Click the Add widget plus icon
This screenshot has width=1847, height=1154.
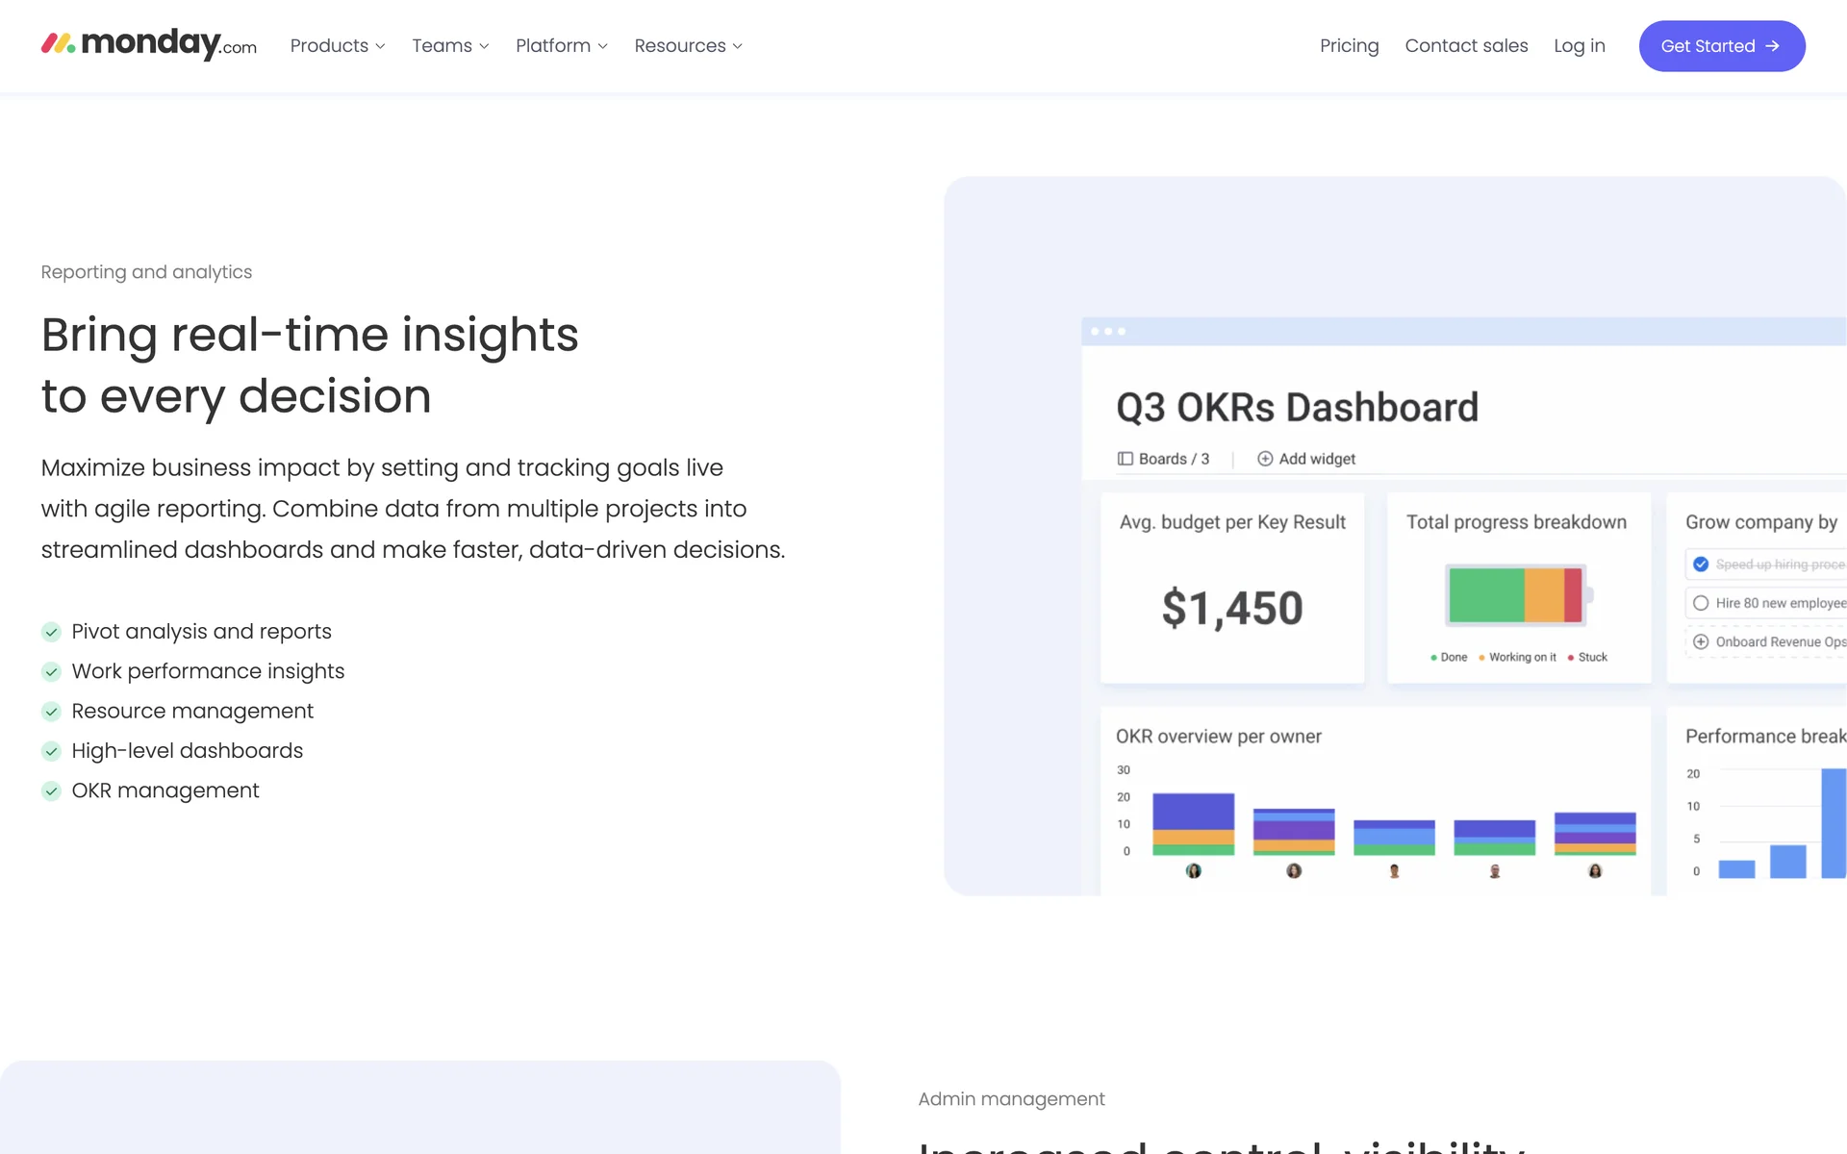(x=1265, y=459)
